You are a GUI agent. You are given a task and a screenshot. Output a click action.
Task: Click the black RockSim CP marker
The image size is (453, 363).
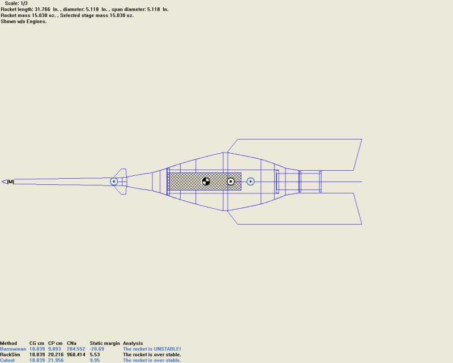pos(231,181)
